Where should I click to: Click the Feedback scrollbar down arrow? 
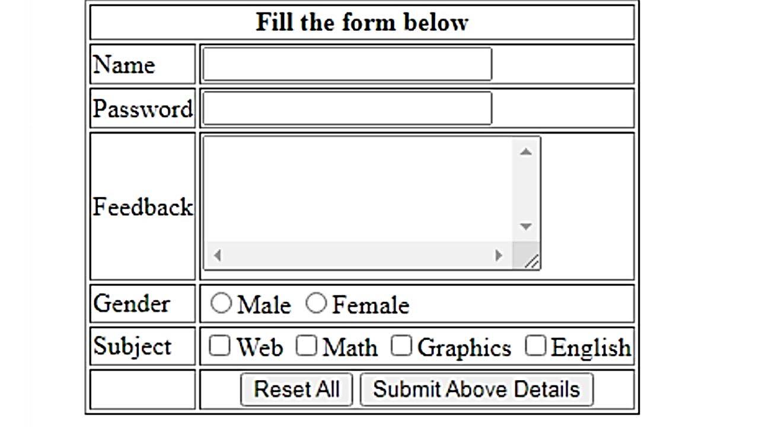(525, 227)
